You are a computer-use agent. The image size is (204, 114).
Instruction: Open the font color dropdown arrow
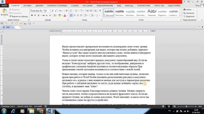click(67, 16)
